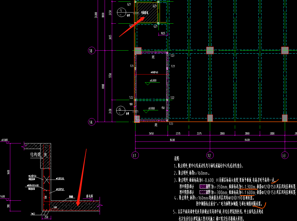Viewport: 297px width, 221px height.
Task: Select the 5550 vertical dimension text
Action: tap(110, 76)
